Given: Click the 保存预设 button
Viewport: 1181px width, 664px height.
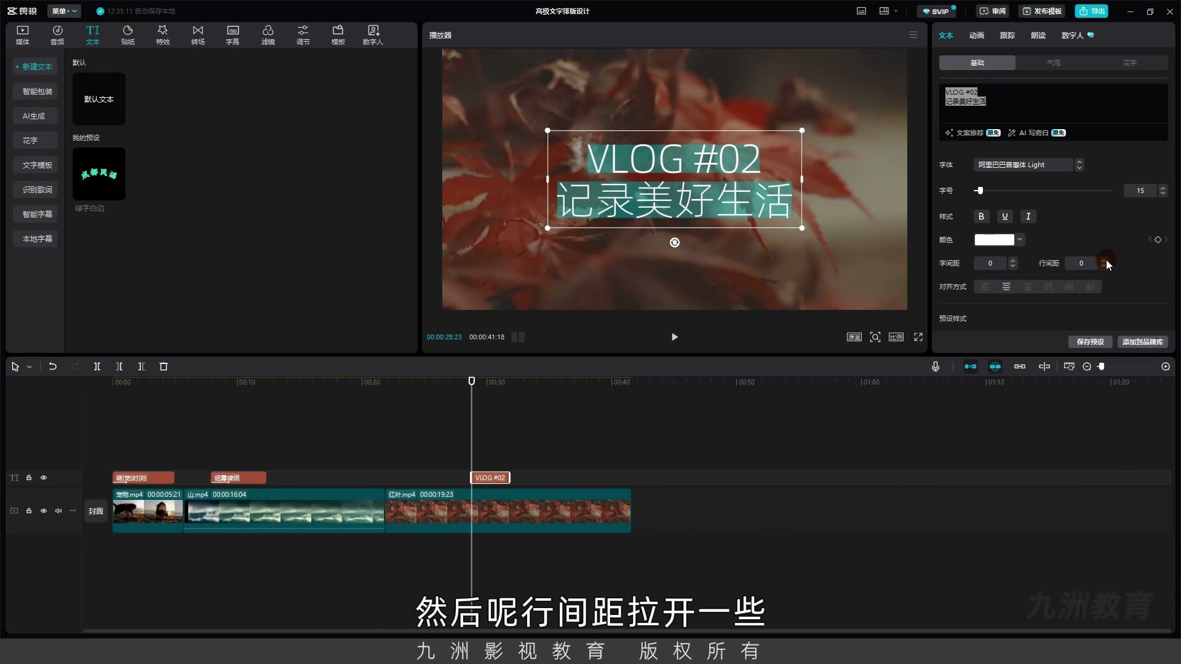Looking at the screenshot, I should click(x=1090, y=342).
